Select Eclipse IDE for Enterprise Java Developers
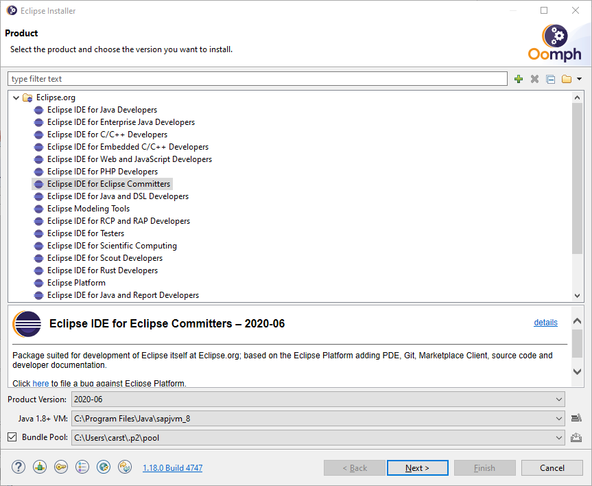The width and height of the screenshot is (592, 486). coord(121,122)
